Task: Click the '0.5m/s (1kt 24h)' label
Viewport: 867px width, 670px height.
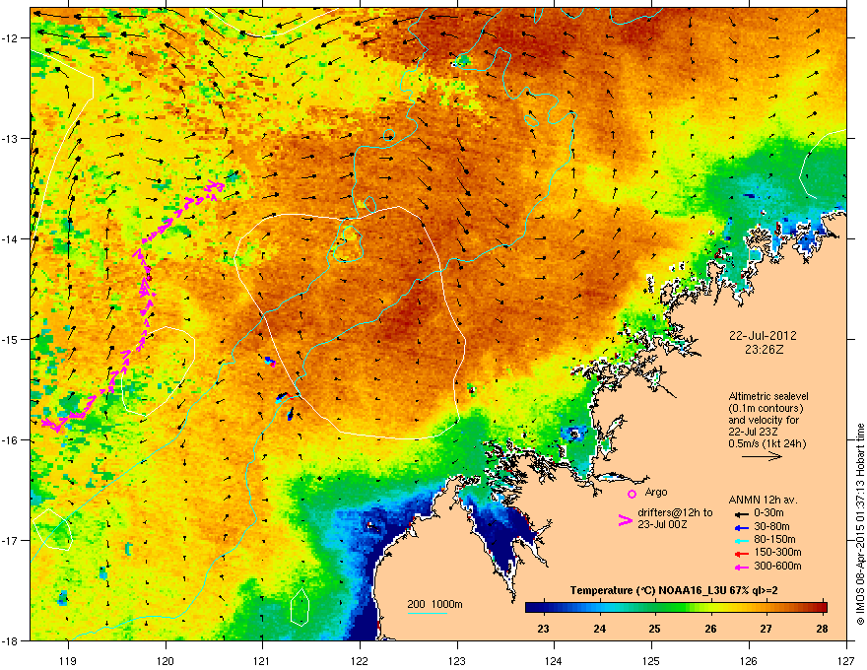Action: [x=767, y=443]
